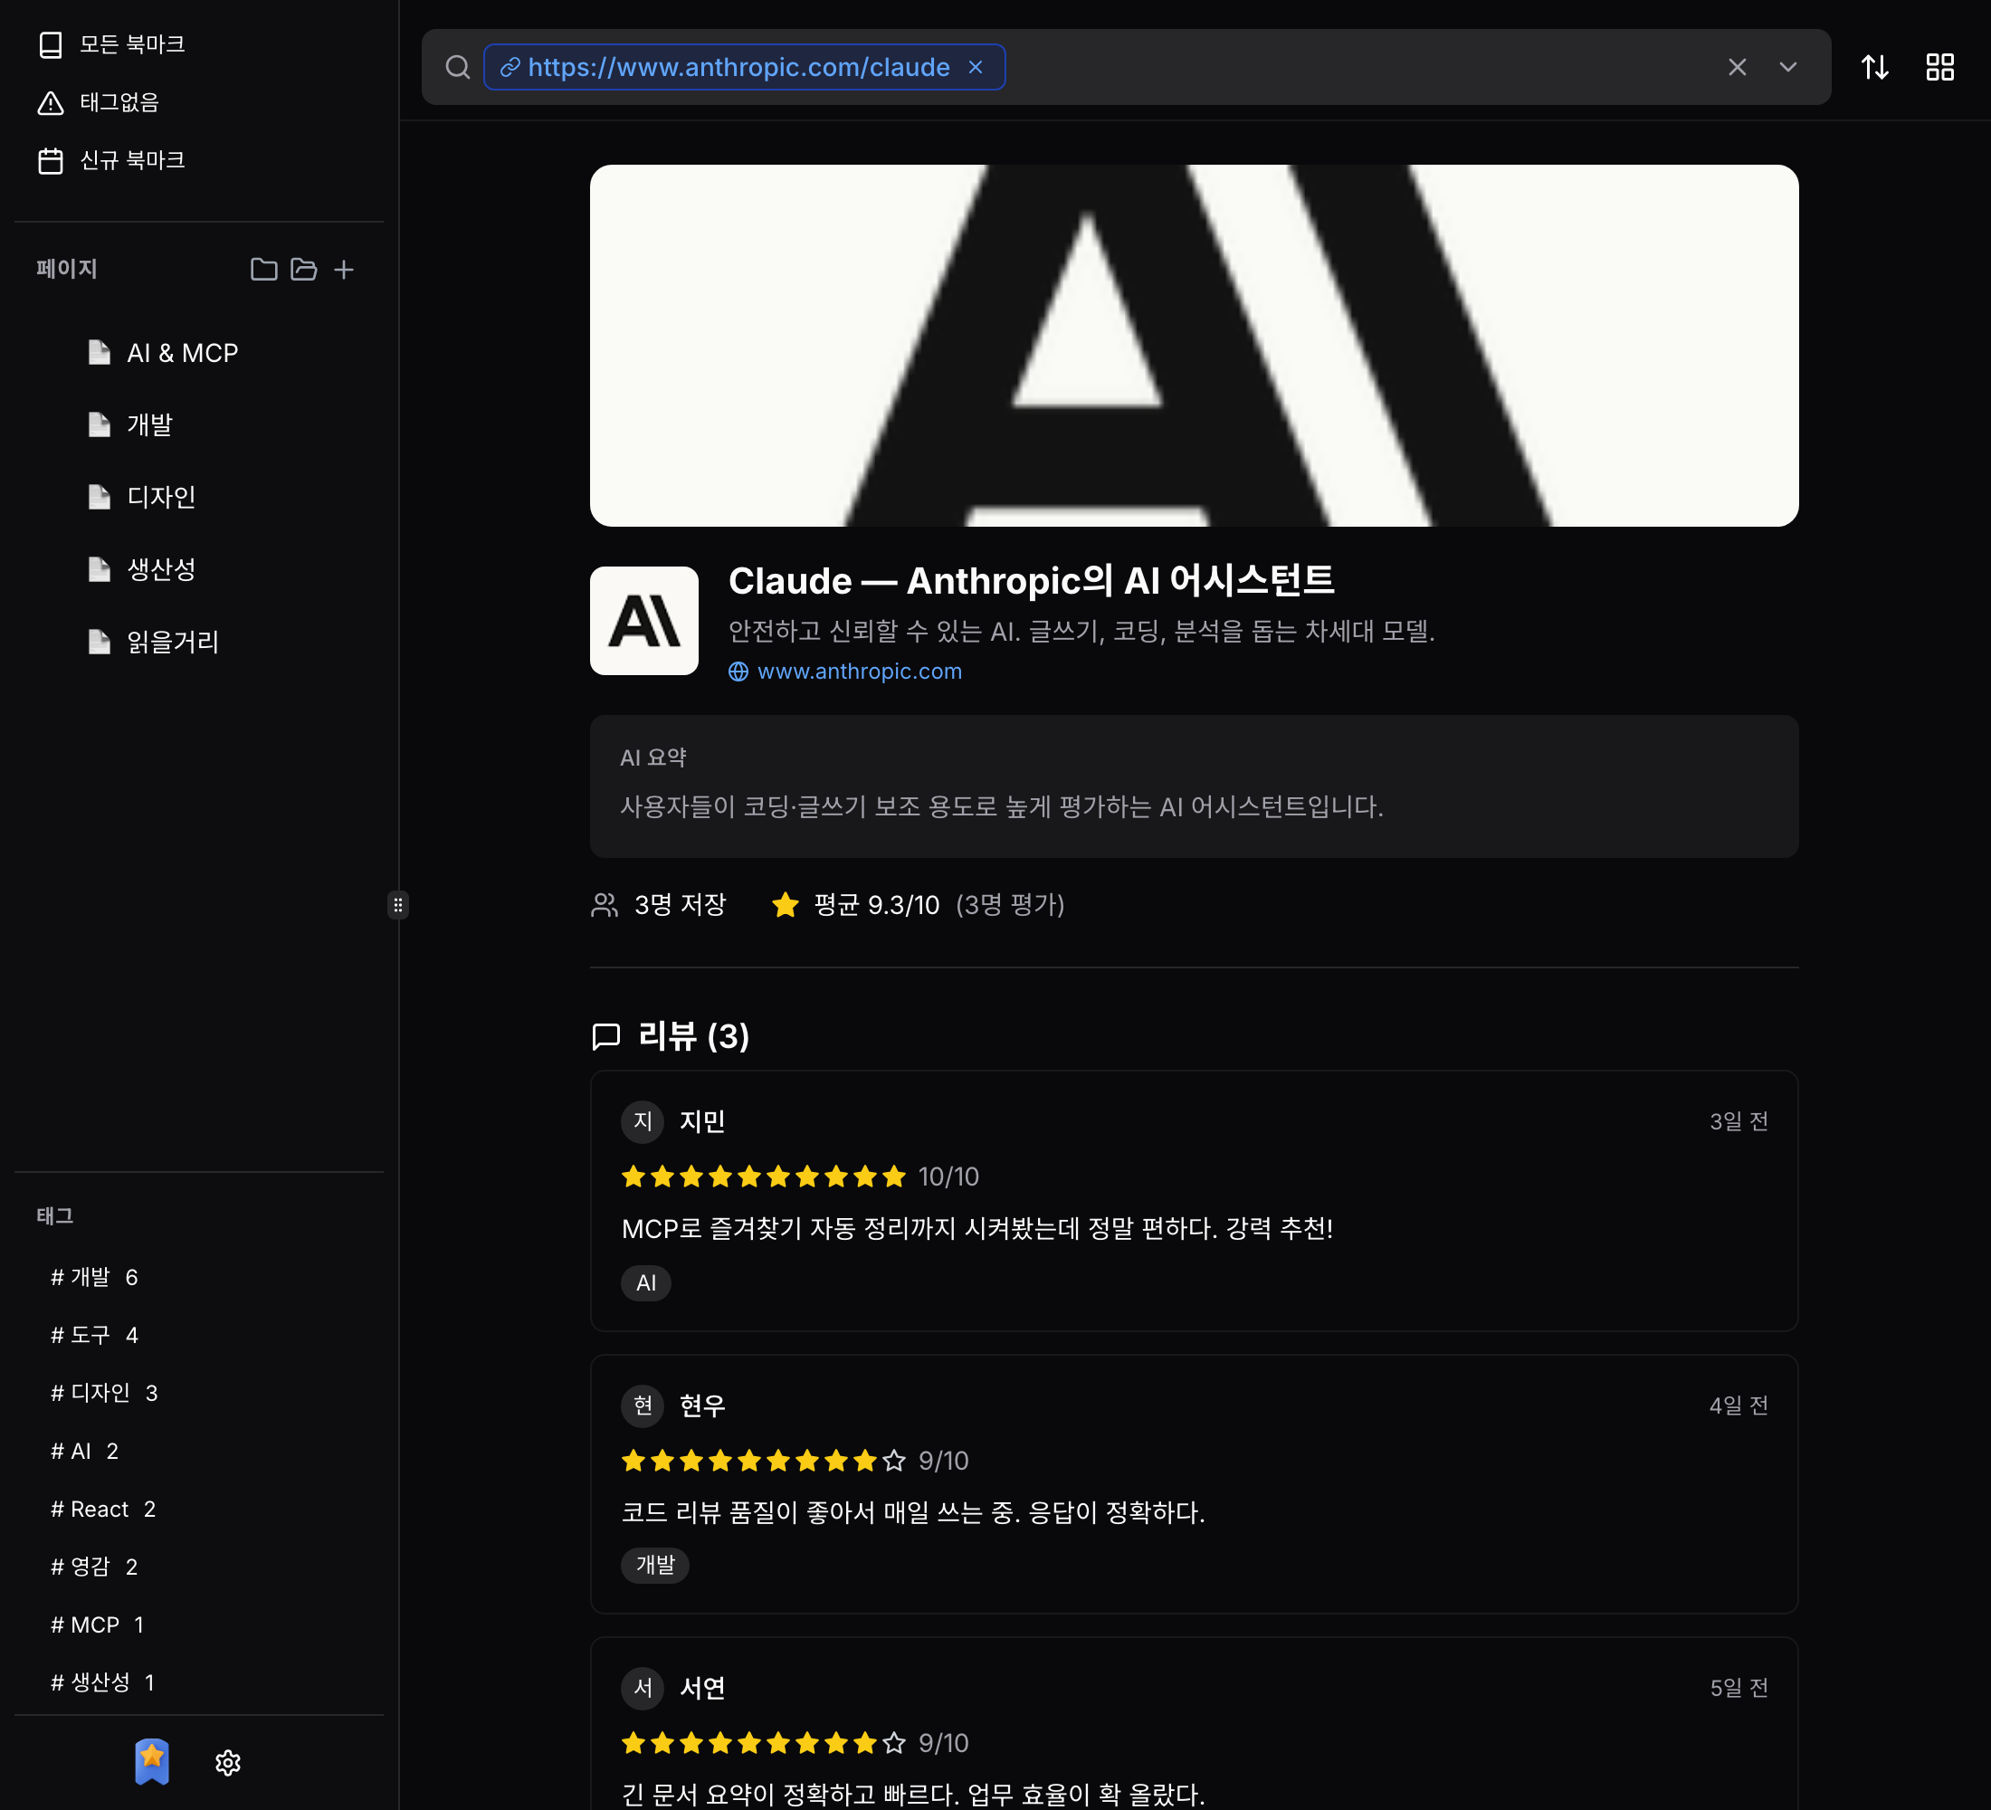Click the Claude bookmark title
The width and height of the screenshot is (1991, 1810).
(x=1031, y=581)
